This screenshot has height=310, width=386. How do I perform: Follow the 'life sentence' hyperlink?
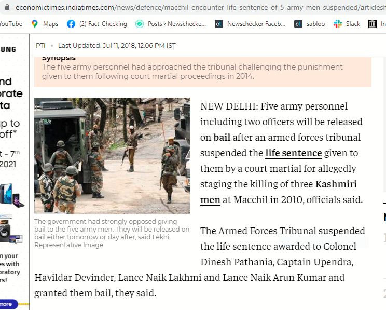[x=294, y=153]
